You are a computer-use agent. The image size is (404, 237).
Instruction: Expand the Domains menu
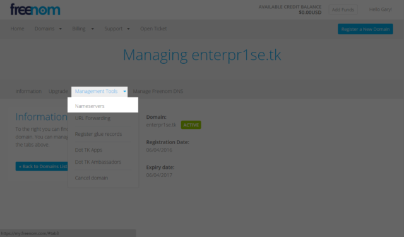click(x=48, y=28)
